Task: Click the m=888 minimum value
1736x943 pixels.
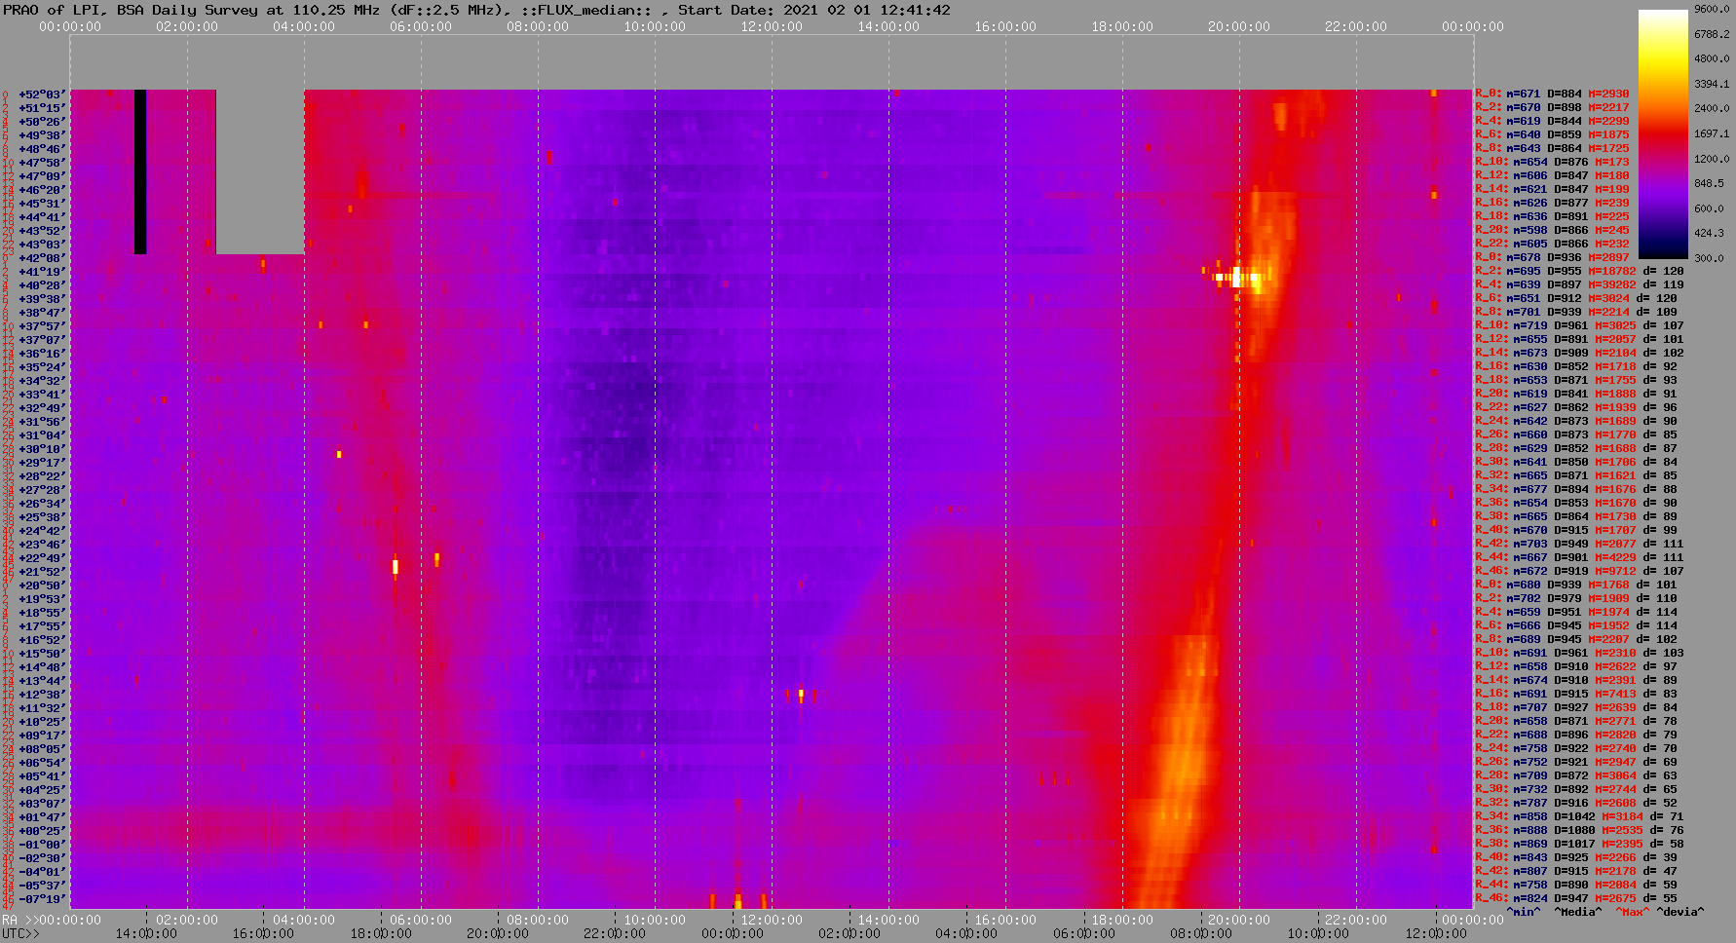Action: point(1524,830)
